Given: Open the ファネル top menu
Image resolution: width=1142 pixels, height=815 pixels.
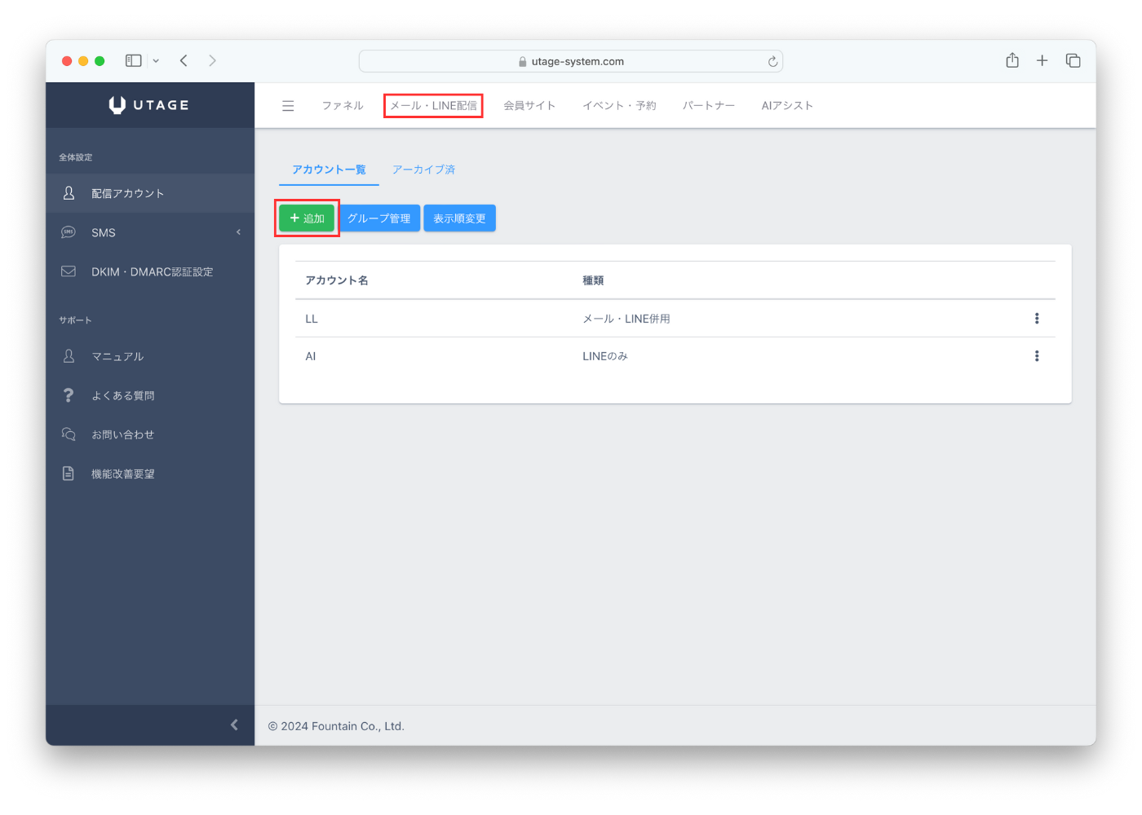Looking at the screenshot, I should (x=343, y=106).
